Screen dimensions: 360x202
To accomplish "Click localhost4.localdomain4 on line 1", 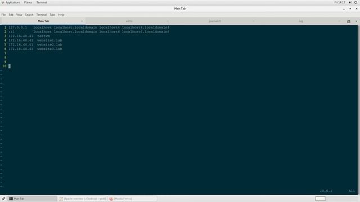I will pyautogui.click(x=146, y=27).
